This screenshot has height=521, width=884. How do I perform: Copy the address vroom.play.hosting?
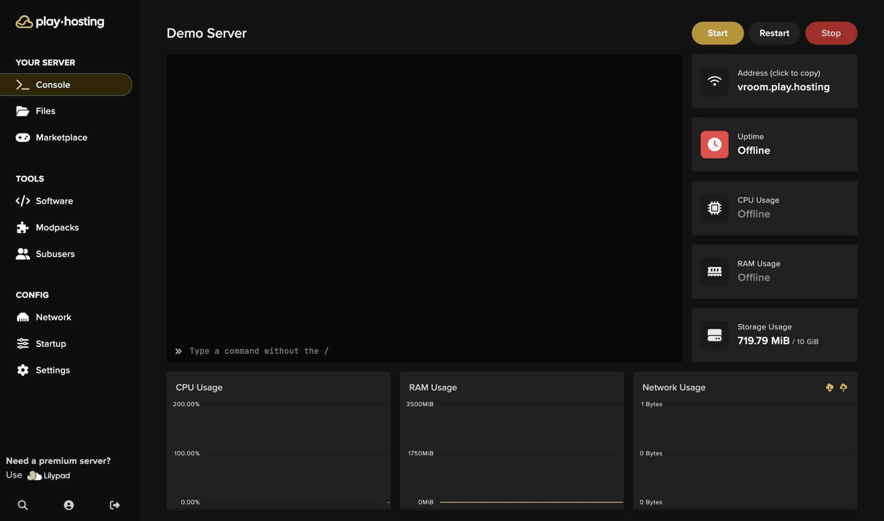tap(783, 86)
